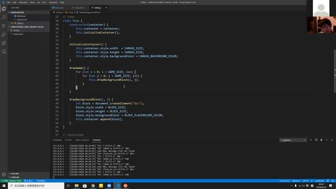Open Task View on the taskbar
Screen dimensions: 336x189
point(68,185)
